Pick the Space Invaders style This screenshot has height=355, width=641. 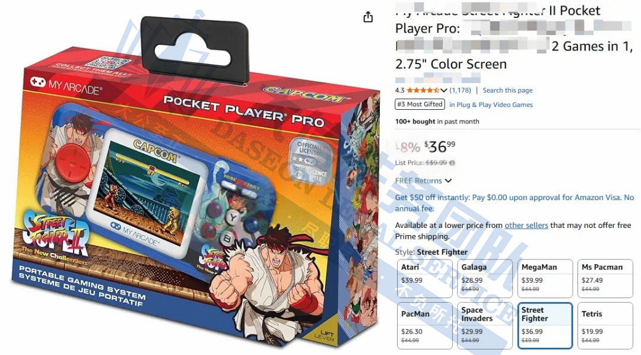coord(485,325)
